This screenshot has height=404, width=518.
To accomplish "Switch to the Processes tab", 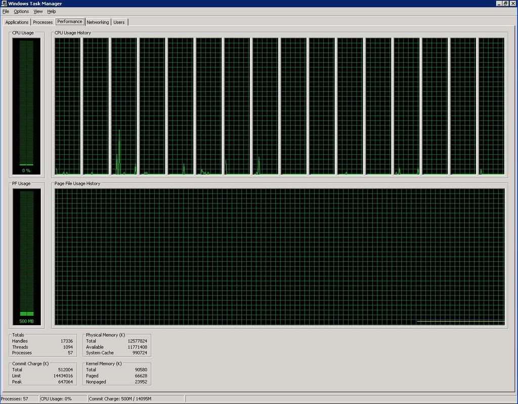I will pyautogui.click(x=43, y=22).
